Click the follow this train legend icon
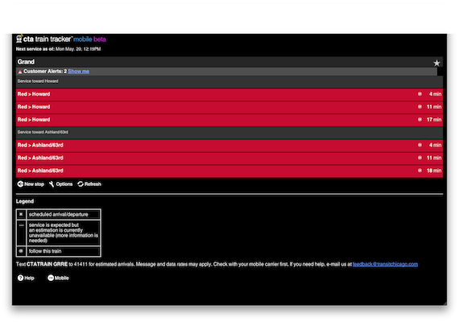The image size is (459, 322). (21, 251)
